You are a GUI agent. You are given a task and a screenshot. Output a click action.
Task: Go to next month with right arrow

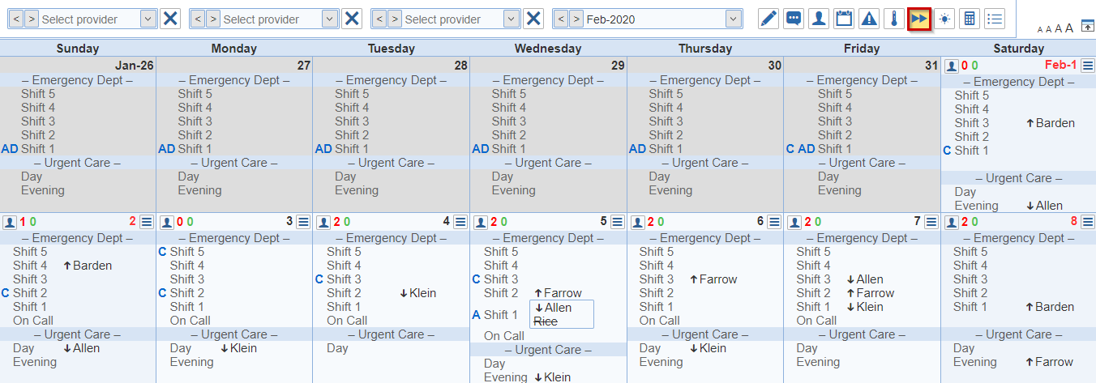pos(576,19)
